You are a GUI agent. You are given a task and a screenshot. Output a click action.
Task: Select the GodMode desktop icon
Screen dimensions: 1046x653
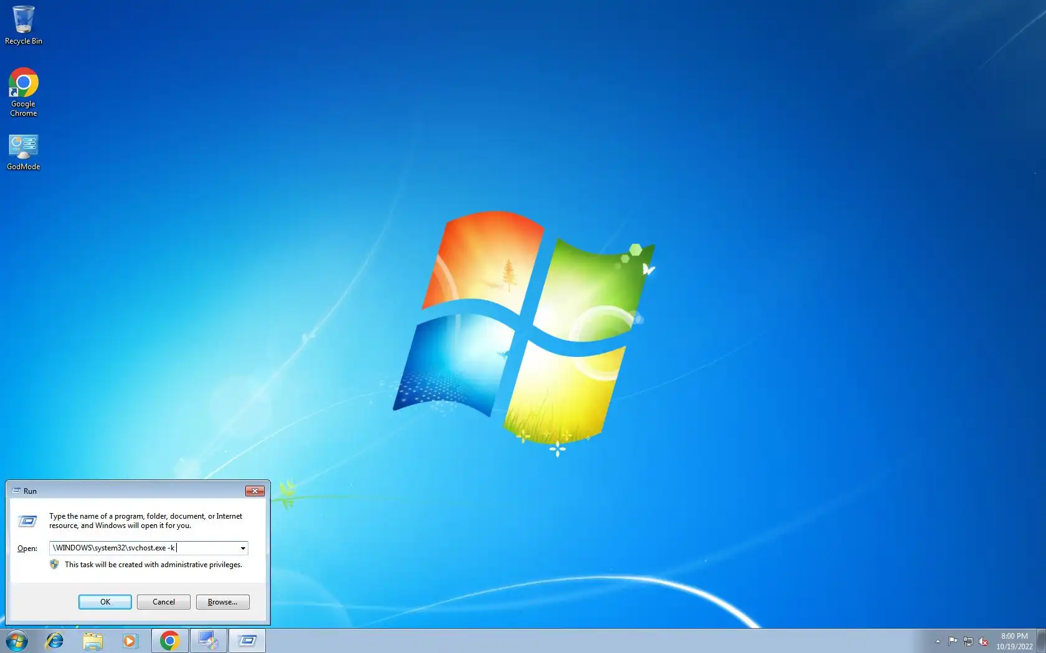point(24,152)
